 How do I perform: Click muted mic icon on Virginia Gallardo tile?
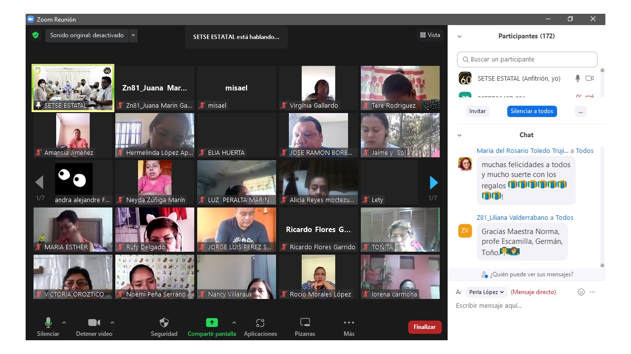[283, 105]
